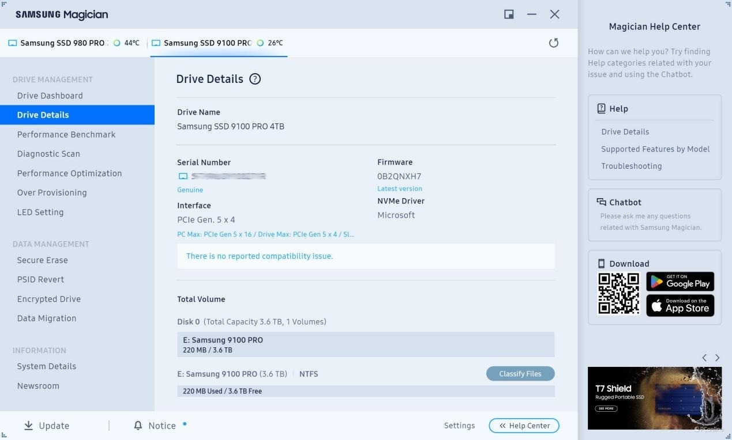Click the refresh icon beside drive tabs
The width and height of the screenshot is (732, 440).
click(x=554, y=43)
